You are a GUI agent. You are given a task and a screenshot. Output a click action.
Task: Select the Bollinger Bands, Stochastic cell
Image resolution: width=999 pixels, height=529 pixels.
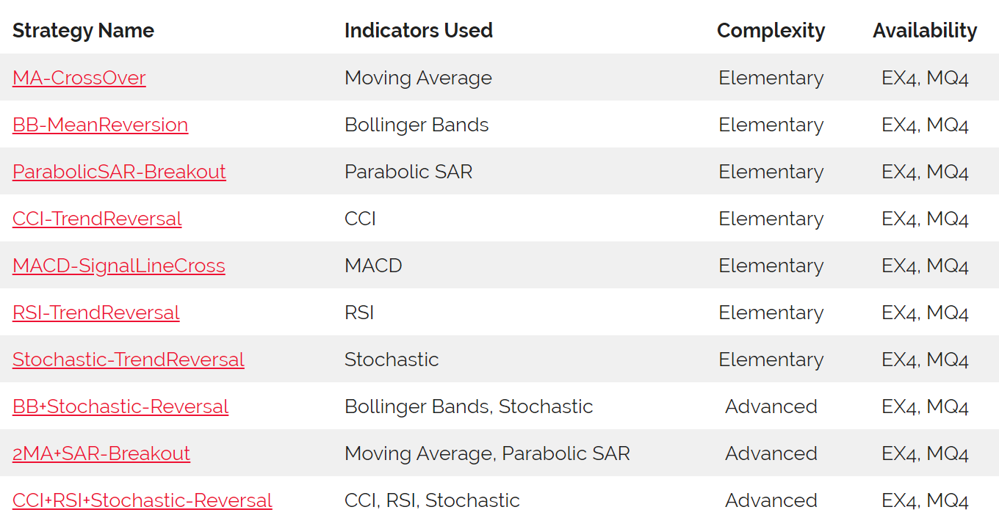pos(469,406)
